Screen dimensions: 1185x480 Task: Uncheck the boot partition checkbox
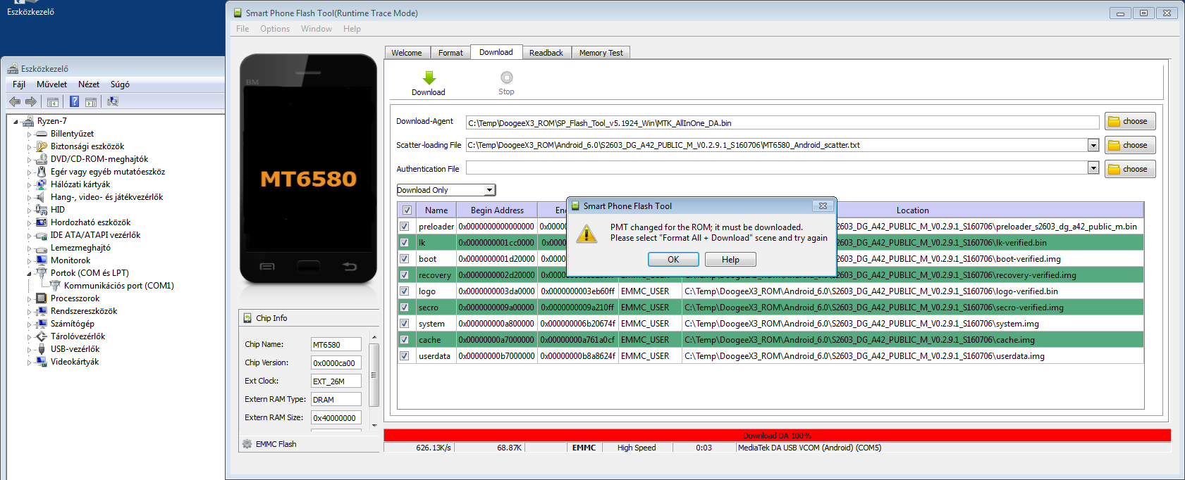[405, 259]
